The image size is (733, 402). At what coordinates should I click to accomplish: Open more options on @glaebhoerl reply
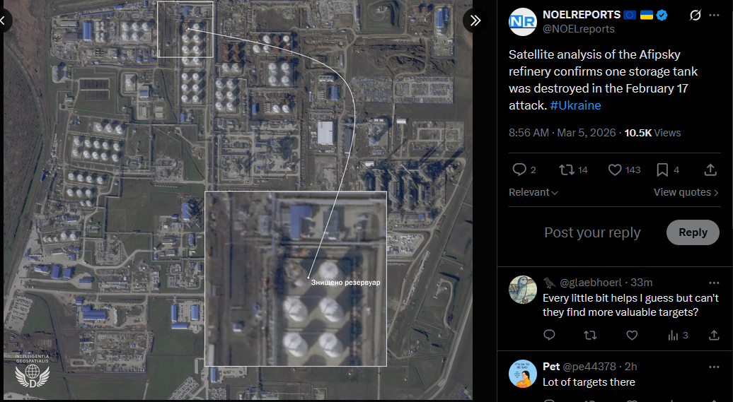click(714, 283)
